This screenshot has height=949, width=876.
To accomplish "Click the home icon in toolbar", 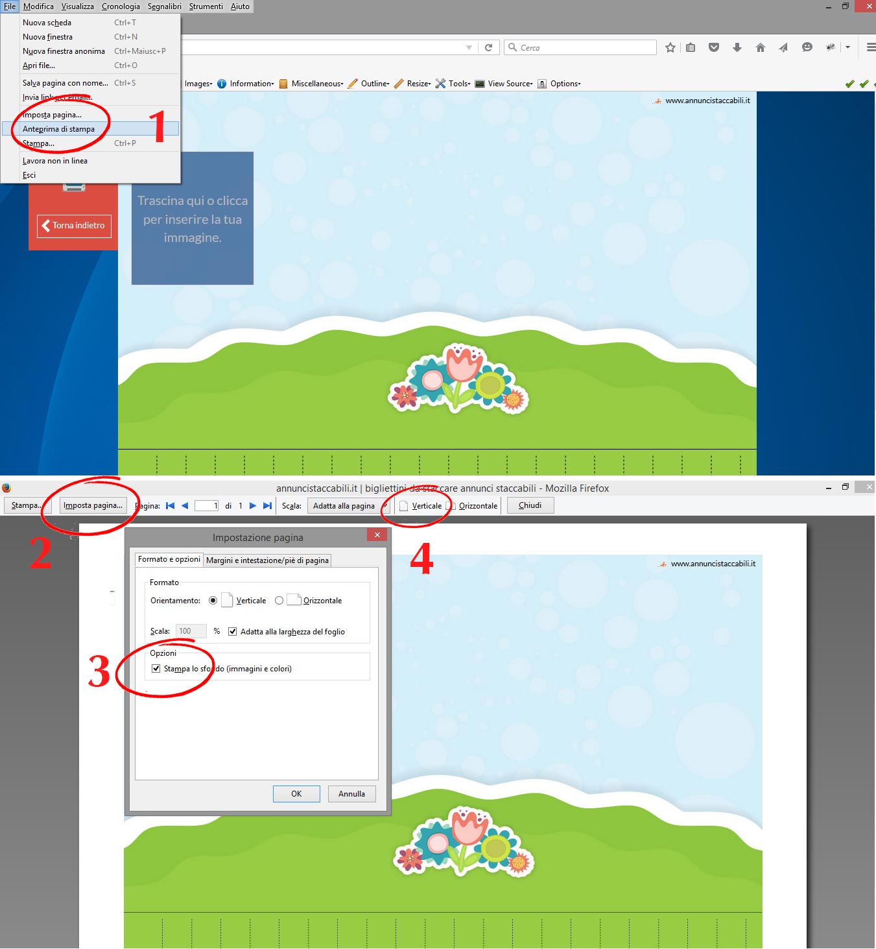I will click(x=761, y=47).
